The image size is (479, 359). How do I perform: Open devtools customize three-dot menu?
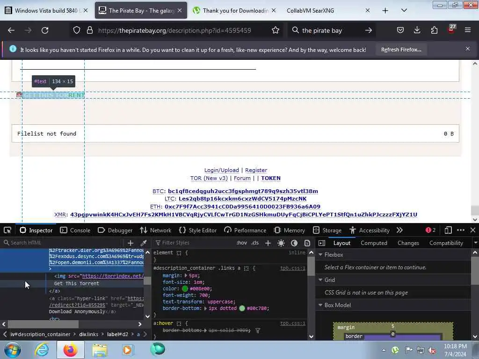point(461,230)
